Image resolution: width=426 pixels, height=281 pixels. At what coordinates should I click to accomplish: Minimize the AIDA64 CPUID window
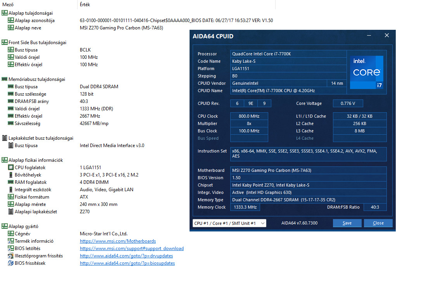click(x=369, y=35)
